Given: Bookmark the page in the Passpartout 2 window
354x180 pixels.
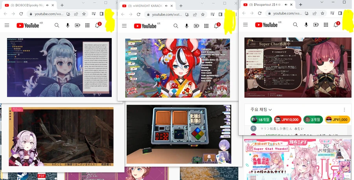Looking at the screenshot, I should [x=323, y=13].
